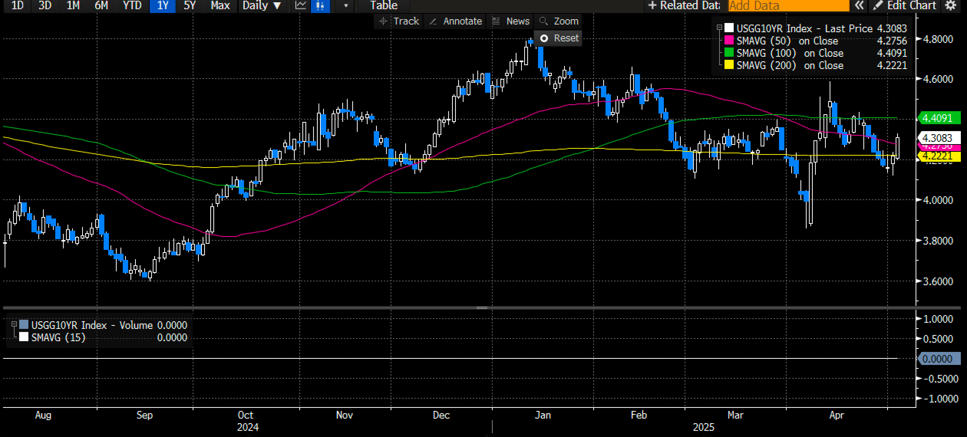Click the Track crosshair tool
Viewport: 967px width, 437px height.
pyautogui.click(x=398, y=21)
